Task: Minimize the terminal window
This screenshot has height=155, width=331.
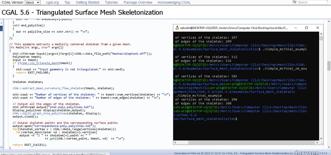Action: coord(296,28)
